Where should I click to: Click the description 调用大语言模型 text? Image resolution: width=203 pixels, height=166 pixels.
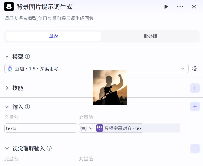pos(49,19)
